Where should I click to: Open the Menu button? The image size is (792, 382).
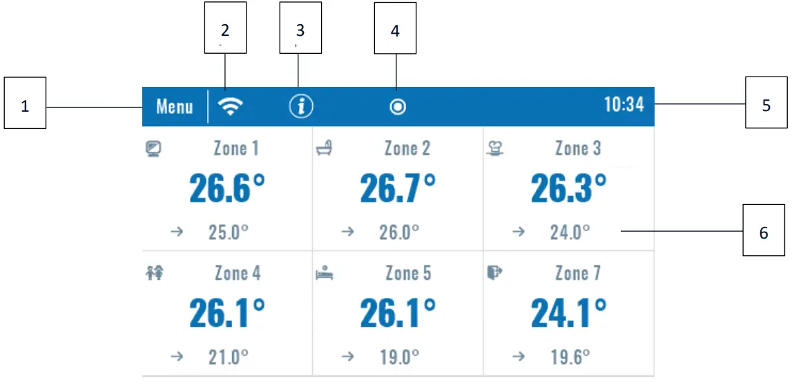coord(174,106)
